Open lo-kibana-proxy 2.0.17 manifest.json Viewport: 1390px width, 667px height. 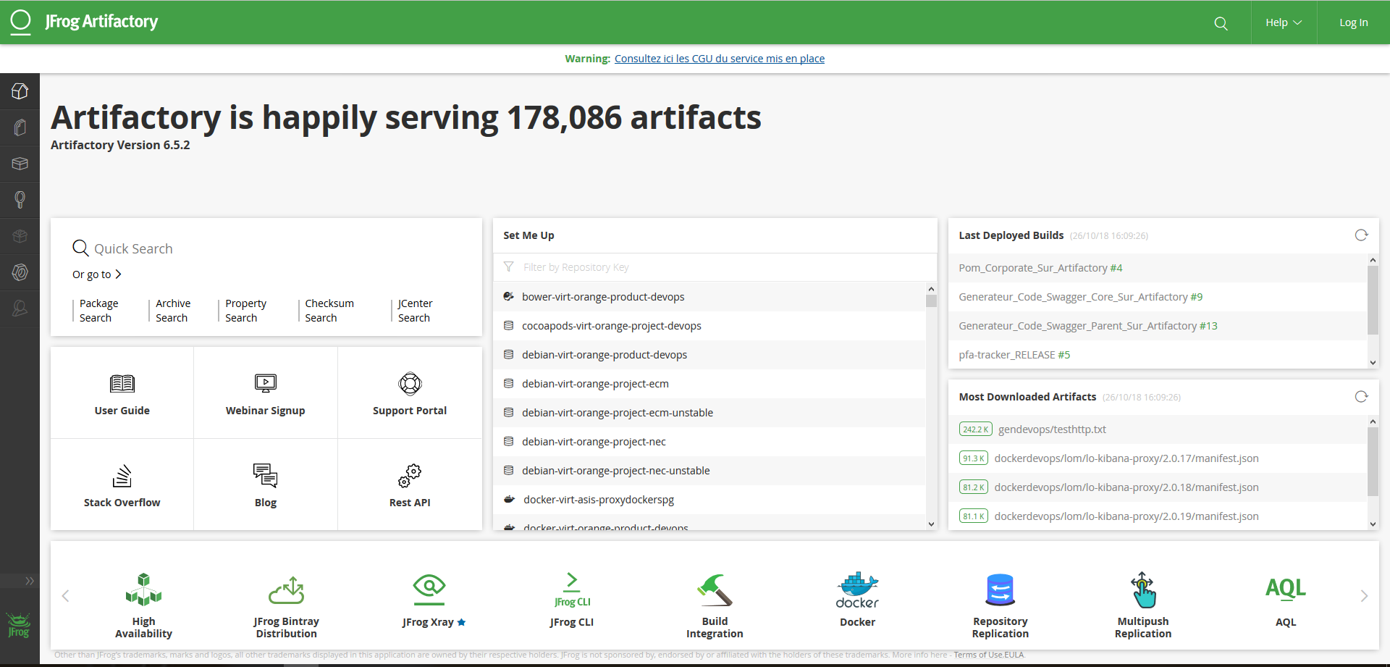(1158, 458)
